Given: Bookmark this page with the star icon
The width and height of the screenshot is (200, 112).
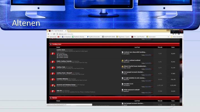Looking at the screenshot, I should 176,34.
